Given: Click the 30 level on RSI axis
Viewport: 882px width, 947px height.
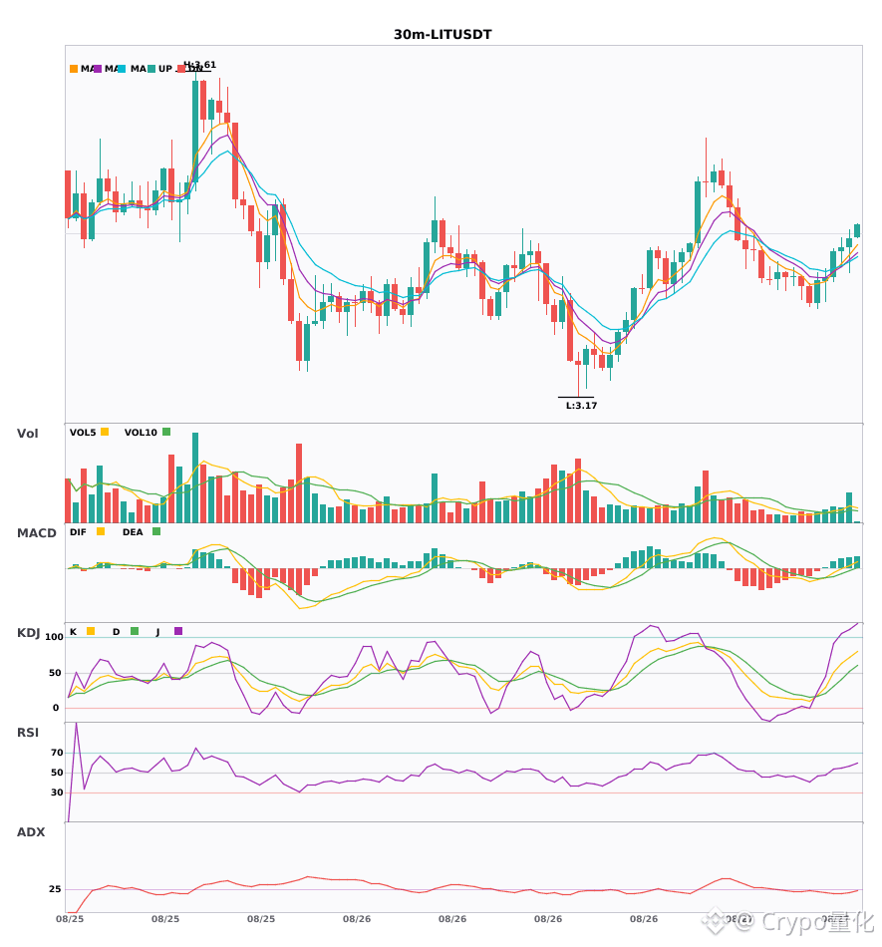Looking at the screenshot, I should click(57, 792).
